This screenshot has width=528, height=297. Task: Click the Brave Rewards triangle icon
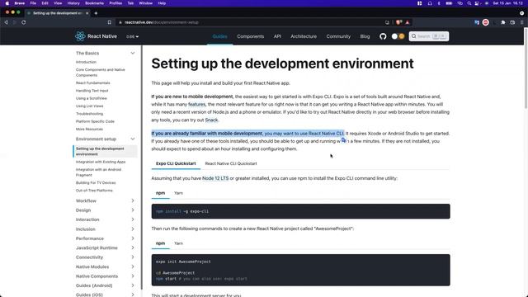408,22
